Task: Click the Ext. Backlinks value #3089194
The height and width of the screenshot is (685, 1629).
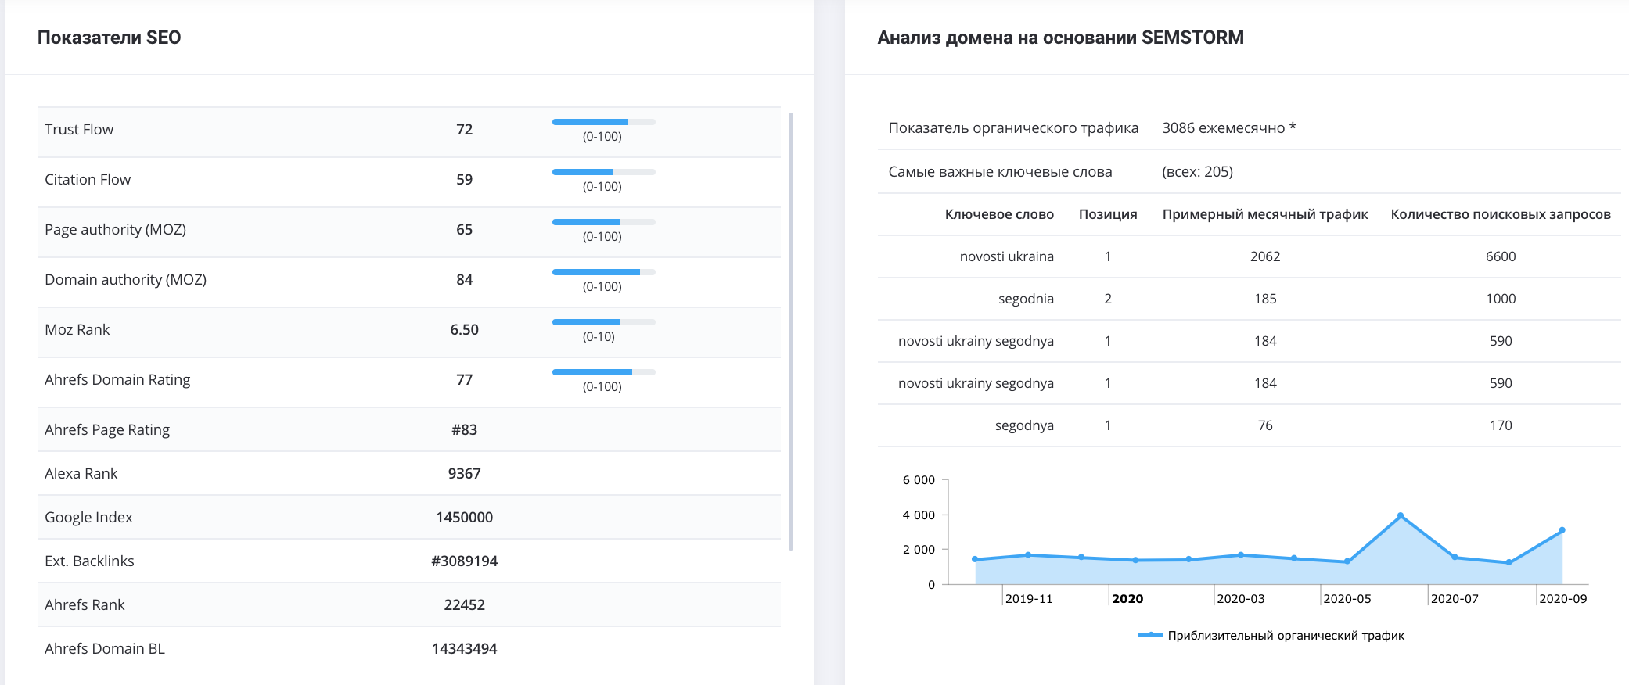Action: (x=465, y=561)
